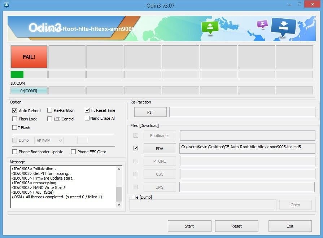Click the purple download bubble icon in banner
The width and height of the screenshot is (323, 238).
click(x=262, y=24)
